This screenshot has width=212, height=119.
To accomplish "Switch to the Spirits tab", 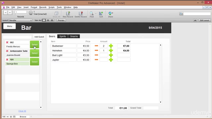I will point(63,36).
